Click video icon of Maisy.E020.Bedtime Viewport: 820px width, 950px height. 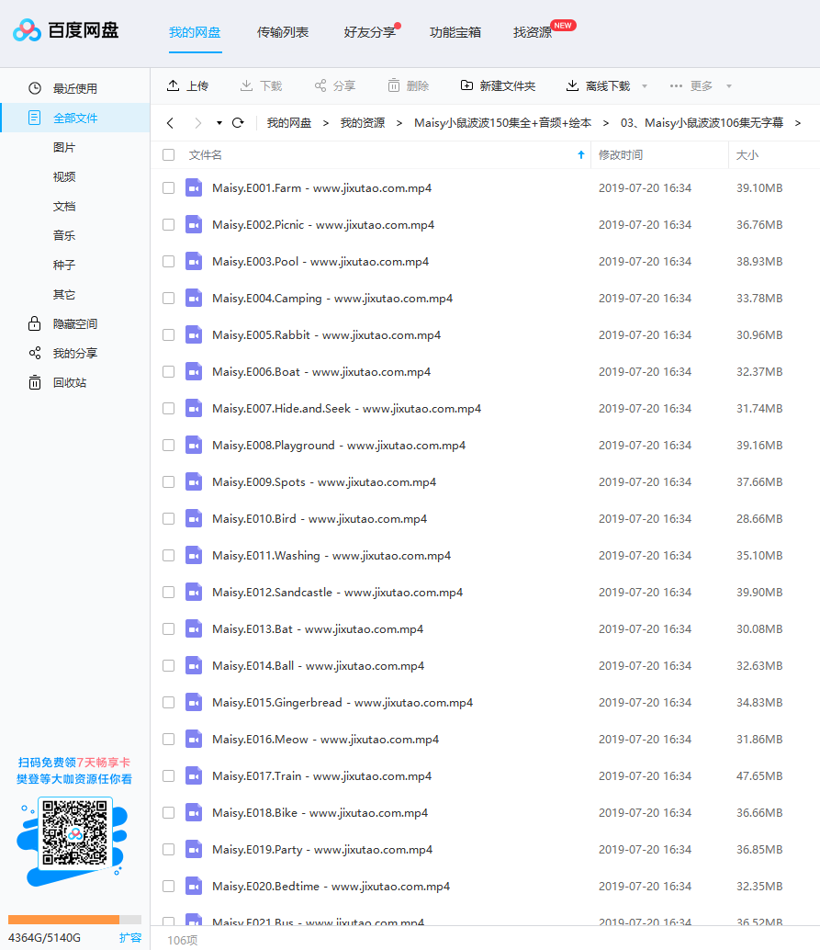(x=194, y=887)
